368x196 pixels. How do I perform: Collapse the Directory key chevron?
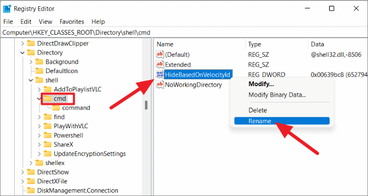click(22, 53)
